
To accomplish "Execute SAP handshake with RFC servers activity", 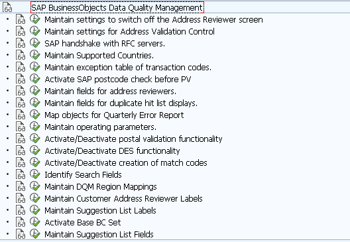I will point(35,43).
